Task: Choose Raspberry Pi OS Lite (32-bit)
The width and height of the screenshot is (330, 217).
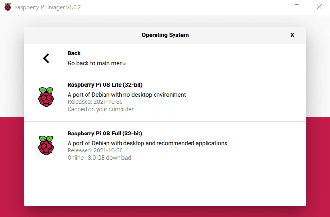Action: pos(104,85)
